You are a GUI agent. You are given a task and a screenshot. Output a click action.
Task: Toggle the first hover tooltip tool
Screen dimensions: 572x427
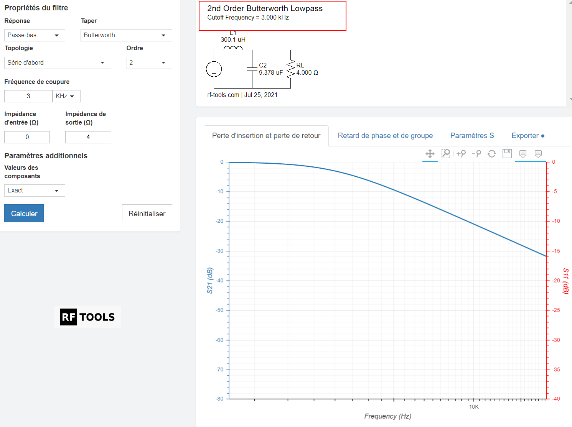point(523,154)
